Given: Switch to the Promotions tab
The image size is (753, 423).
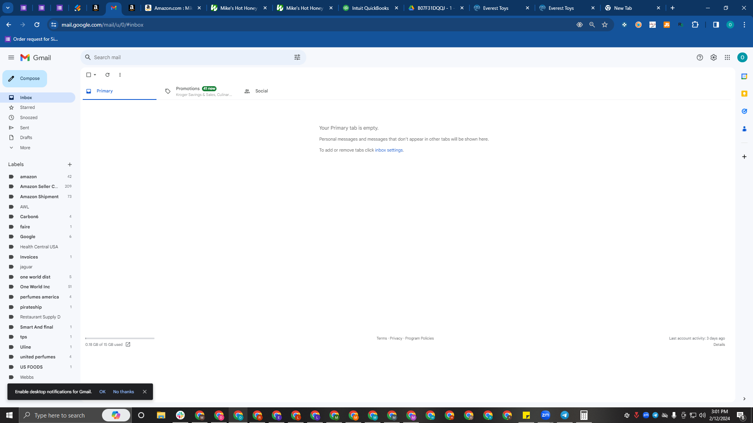Looking at the screenshot, I should click(198, 91).
